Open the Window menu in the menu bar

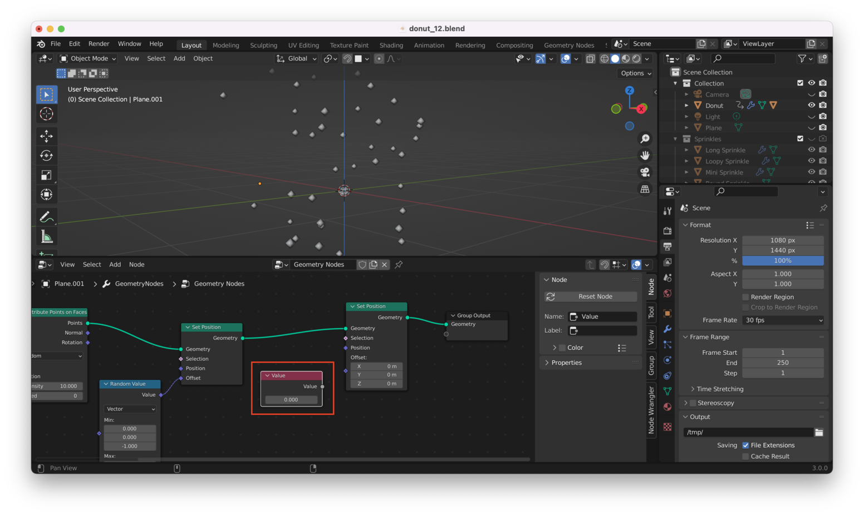[129, 43]
